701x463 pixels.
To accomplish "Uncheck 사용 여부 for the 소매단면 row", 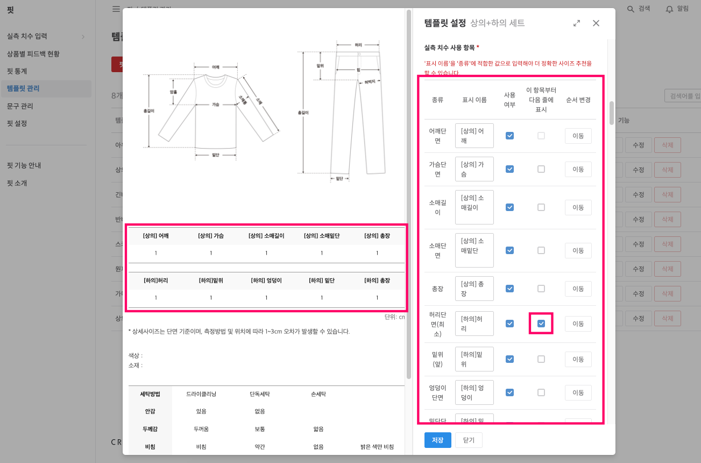I will click(509, 250).
